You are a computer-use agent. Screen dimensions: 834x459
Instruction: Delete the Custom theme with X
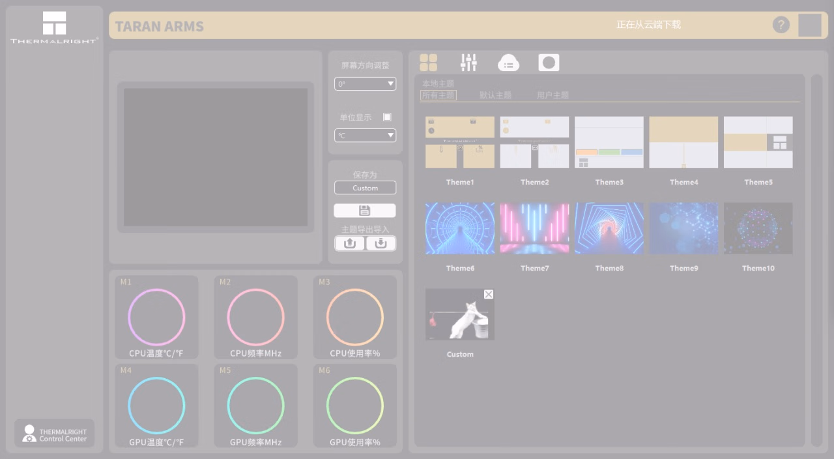click(489, 294)
